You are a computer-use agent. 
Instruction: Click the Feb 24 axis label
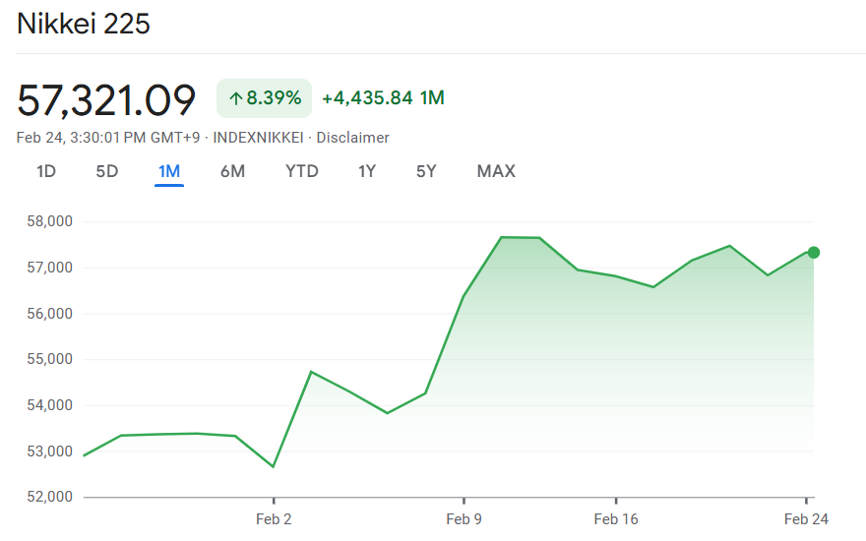[806, 519]
